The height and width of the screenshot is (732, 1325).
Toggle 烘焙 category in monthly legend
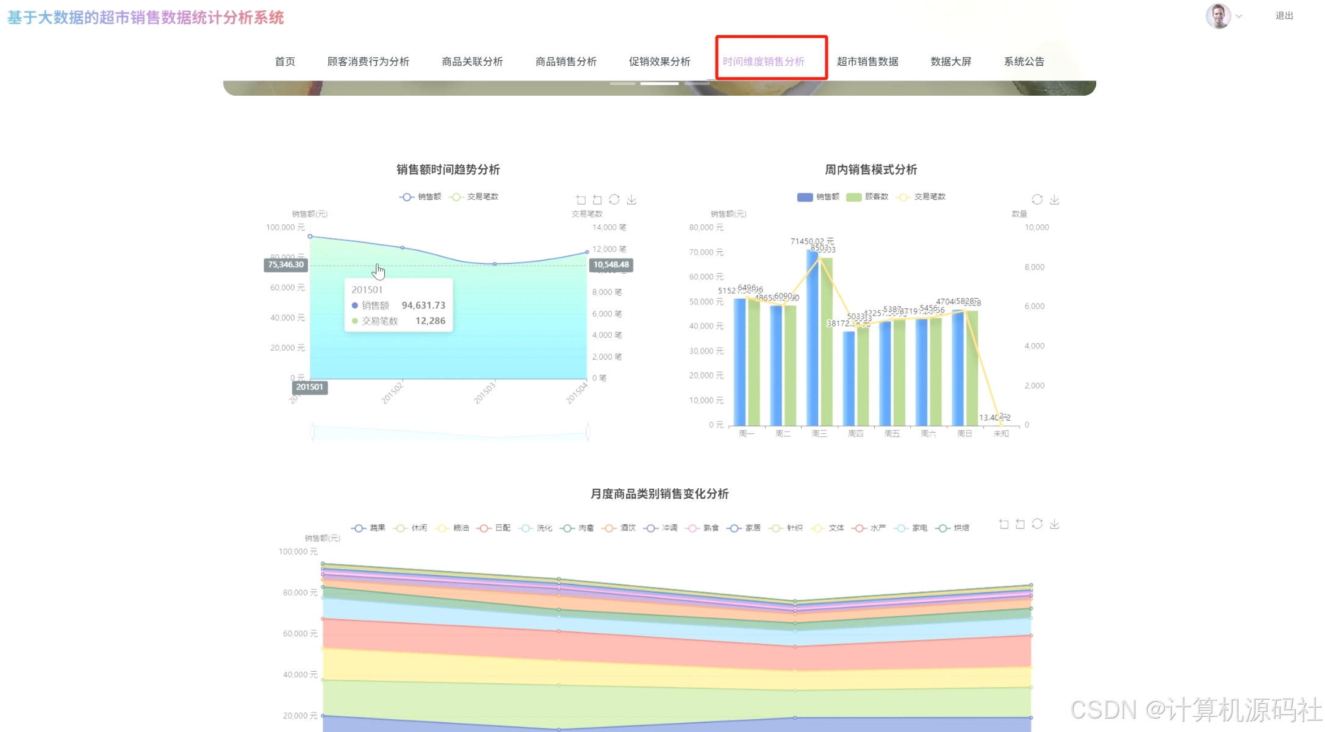coord(953,528)
